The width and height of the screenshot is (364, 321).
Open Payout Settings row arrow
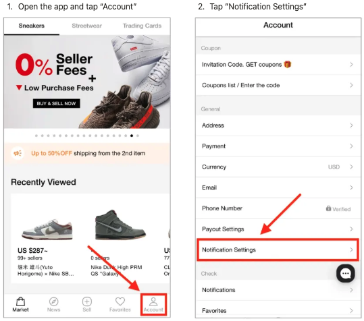[351, 229]
